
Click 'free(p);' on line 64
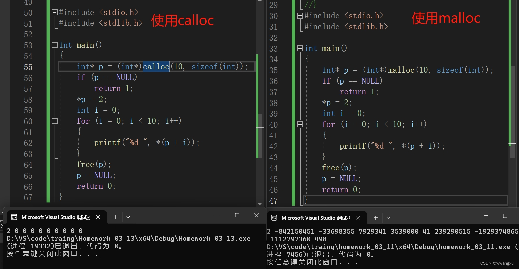tap(94, 164)
